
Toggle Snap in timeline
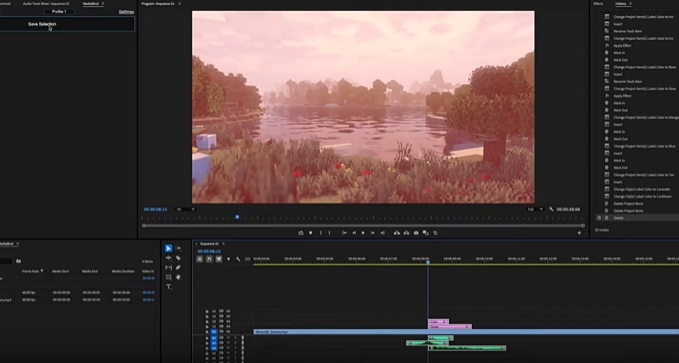tap(209, 258)
